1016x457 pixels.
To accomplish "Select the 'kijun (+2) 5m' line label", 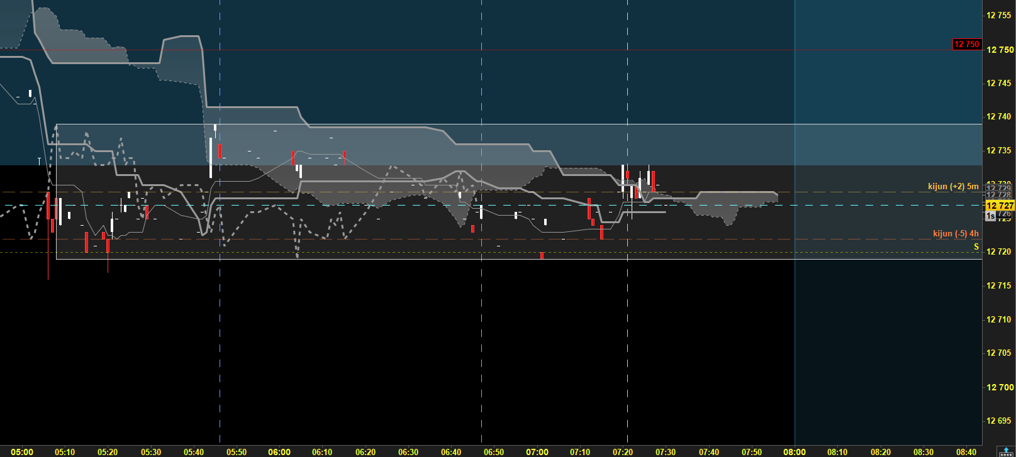I will click(x=953, y=186).
